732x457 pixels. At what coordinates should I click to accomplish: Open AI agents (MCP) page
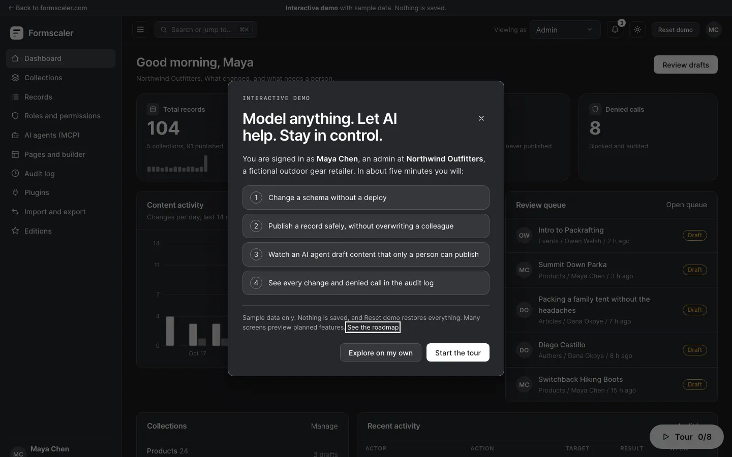(x=60, y=135)
